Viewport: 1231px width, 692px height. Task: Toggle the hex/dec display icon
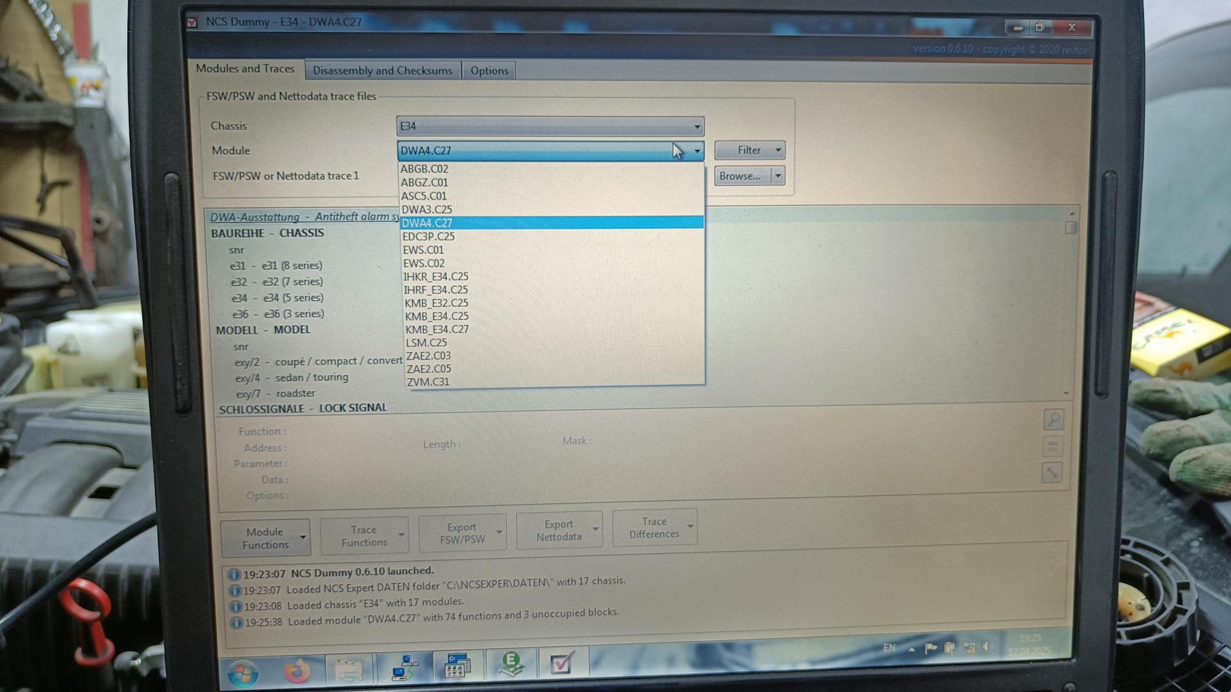[1052, 446]
